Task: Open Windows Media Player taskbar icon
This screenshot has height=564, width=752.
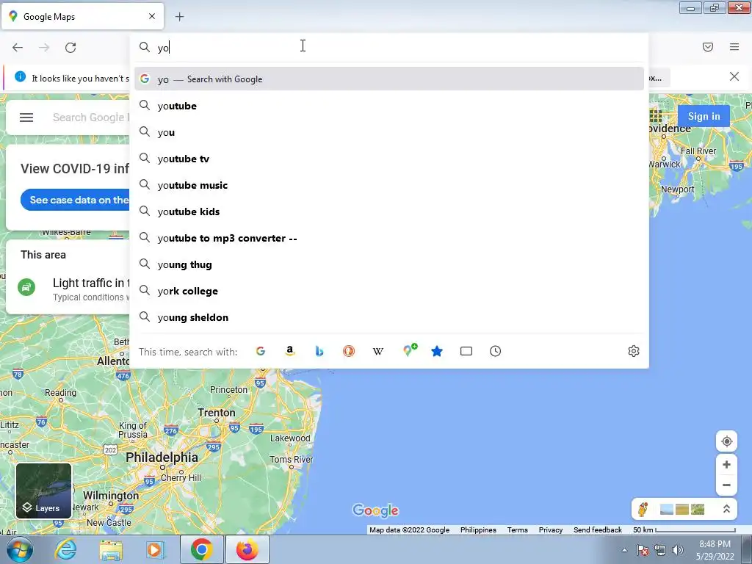Action: 155,549
